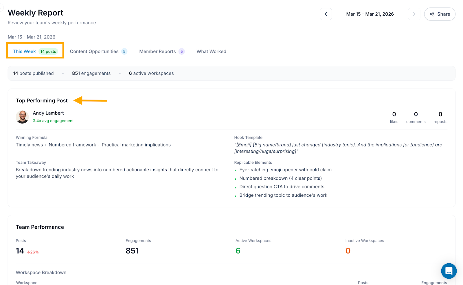This screenshot has height=285, width=463.
Task: Advance to next week with the right chevron
Action: point(414,14)
